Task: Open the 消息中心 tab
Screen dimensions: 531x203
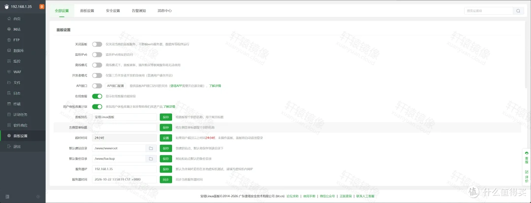Action: click(165, 11)
